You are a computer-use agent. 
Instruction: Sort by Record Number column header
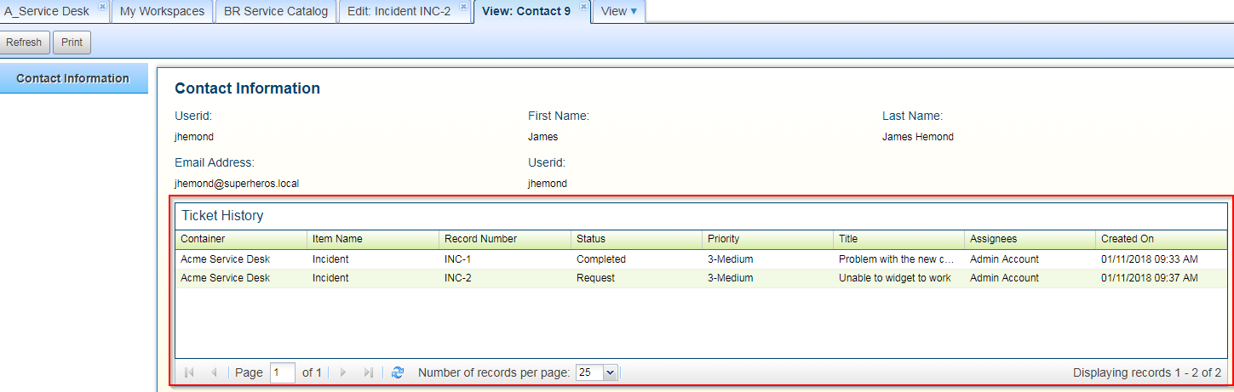(505, 239)
